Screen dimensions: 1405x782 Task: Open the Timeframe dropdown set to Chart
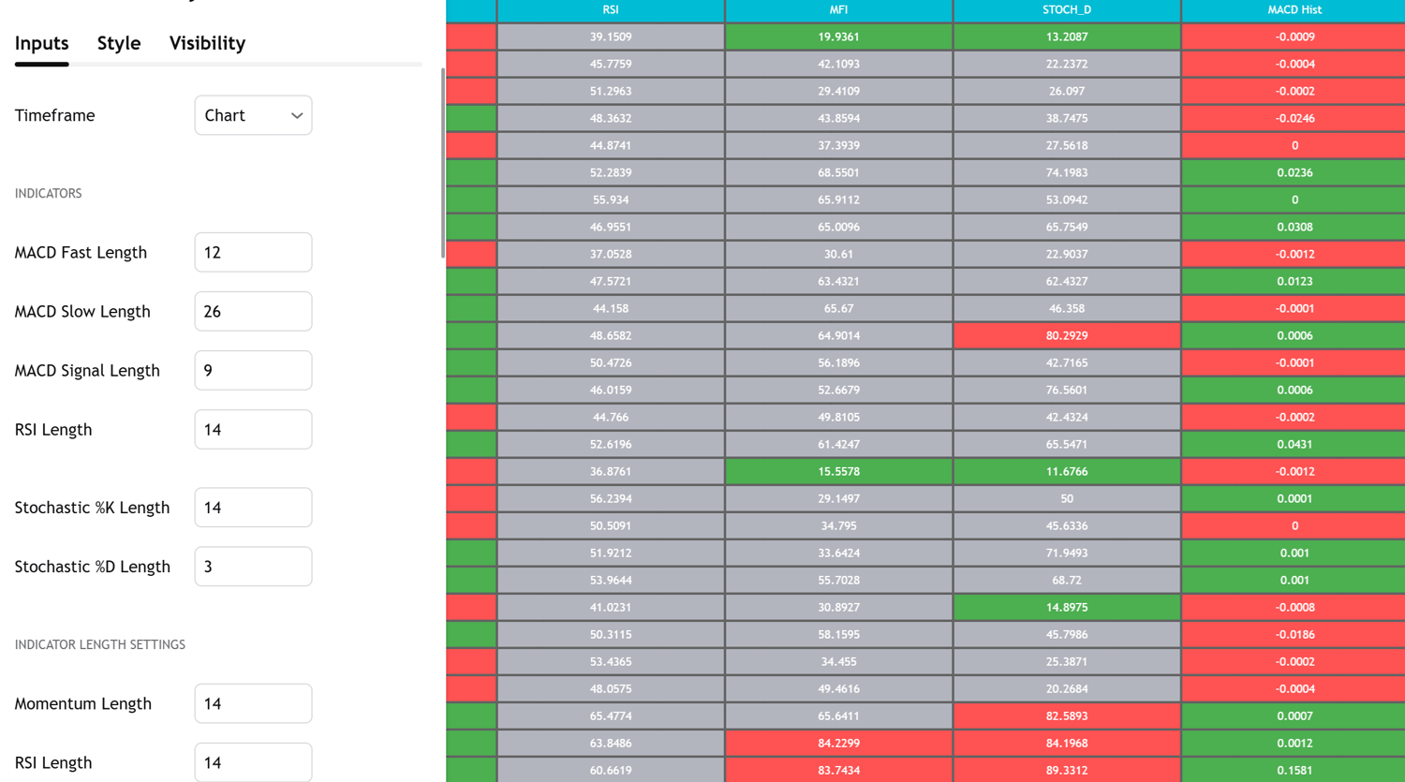(253, 115)
